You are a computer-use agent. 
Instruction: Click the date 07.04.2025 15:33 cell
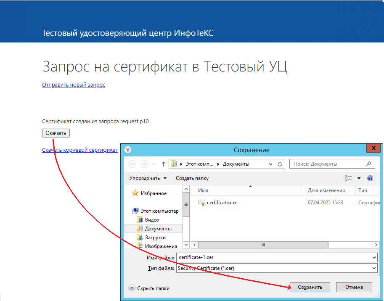[x=325, y=203]
